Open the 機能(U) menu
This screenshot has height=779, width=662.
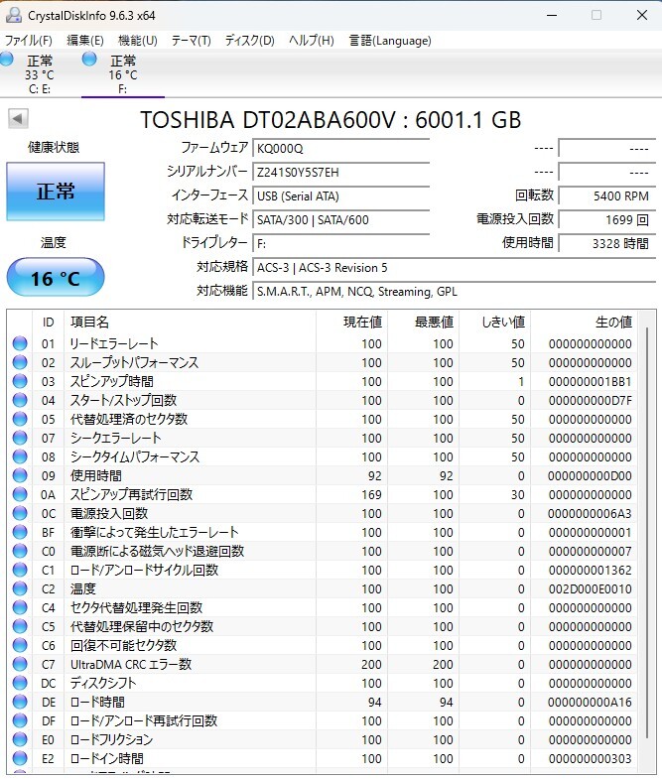click(x=138, y=41)
